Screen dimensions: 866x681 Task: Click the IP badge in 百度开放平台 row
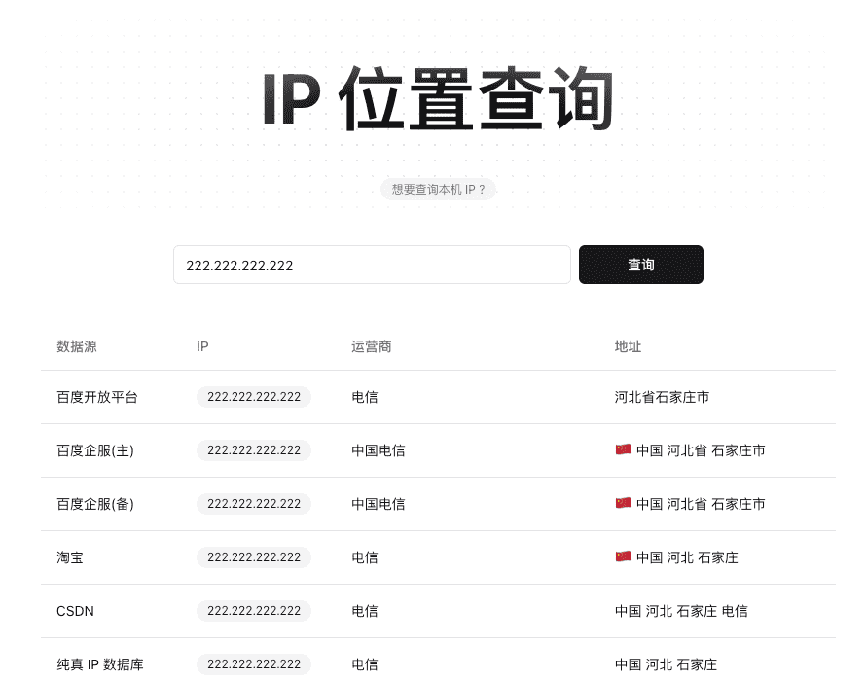pyautogui.click(x=254, y=397)
